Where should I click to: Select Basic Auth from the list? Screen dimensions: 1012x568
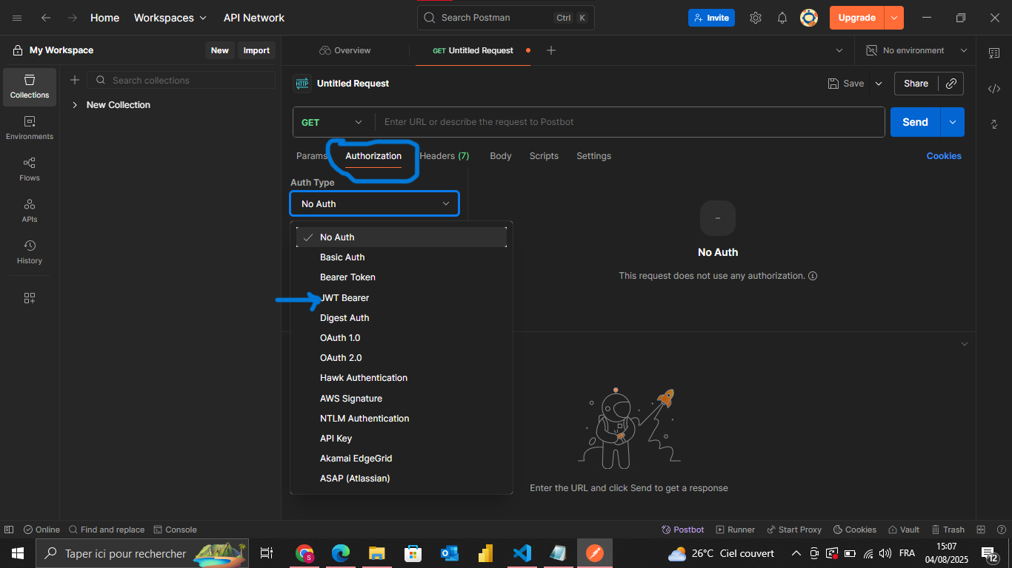click(x=402, y=257)
